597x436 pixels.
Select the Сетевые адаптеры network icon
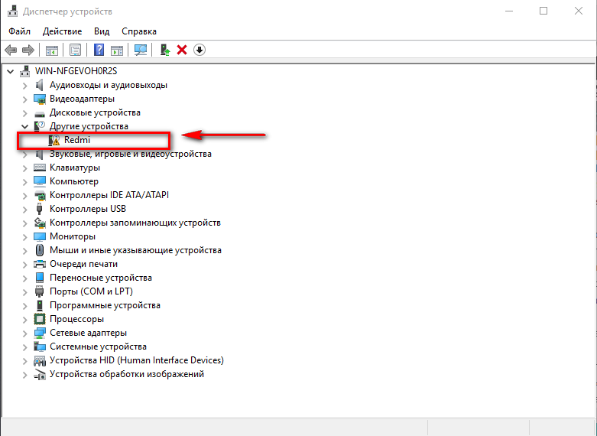click(x=40, y=333)
